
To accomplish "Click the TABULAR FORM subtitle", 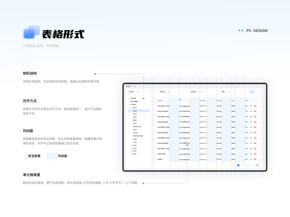I will coord(41,46).
